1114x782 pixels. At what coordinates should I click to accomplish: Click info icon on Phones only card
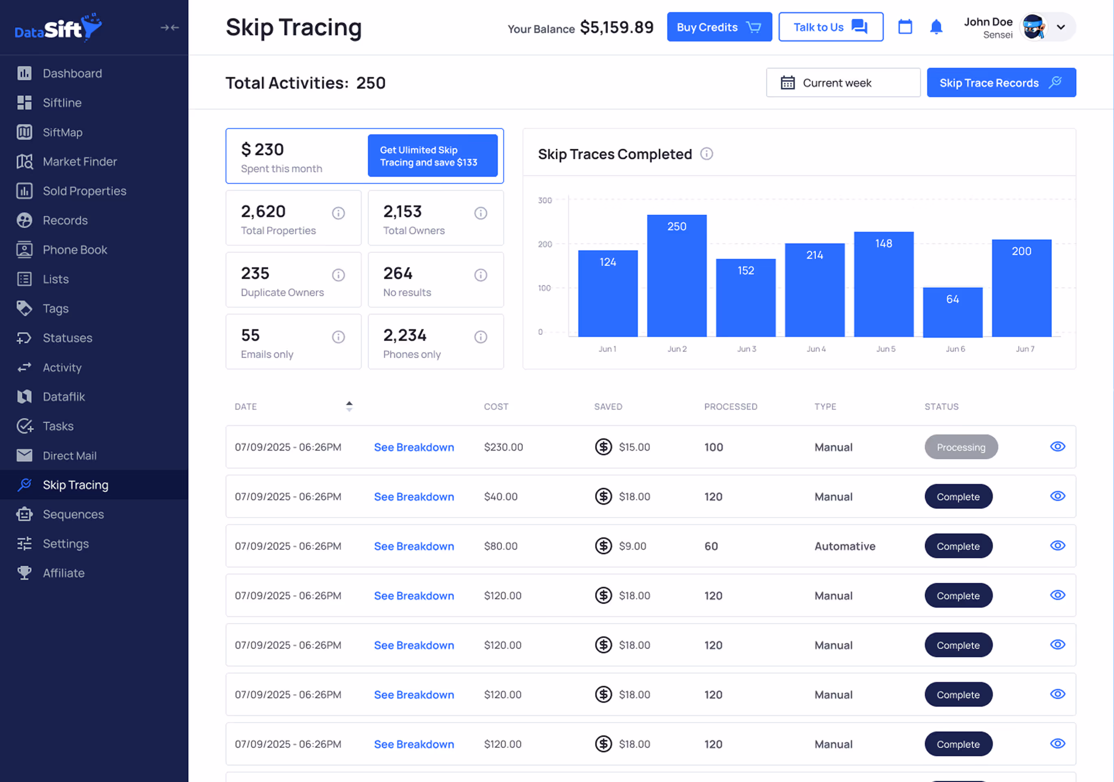tap(480, 337)
